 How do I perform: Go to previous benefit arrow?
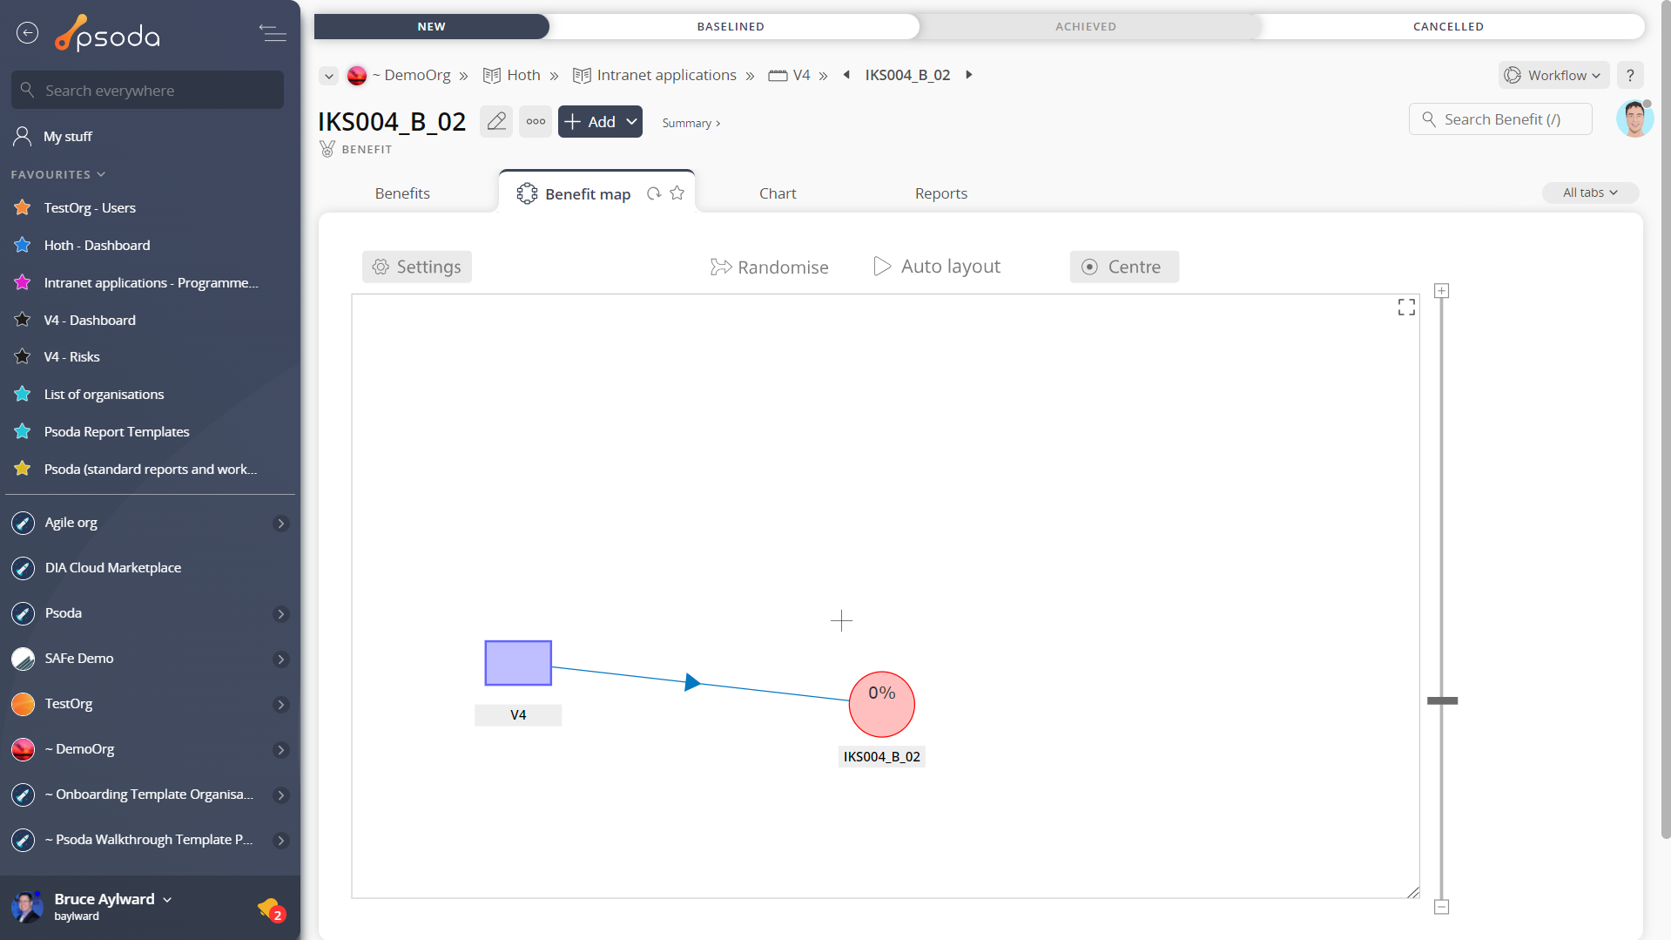click(x=846, y=75)
